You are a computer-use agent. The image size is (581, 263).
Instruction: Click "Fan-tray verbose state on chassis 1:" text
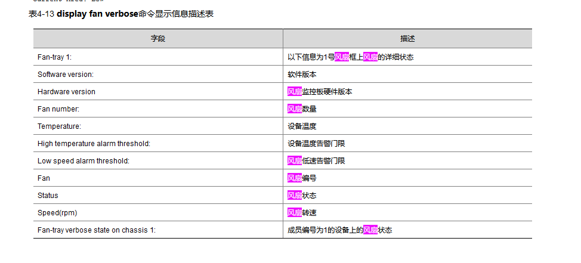pyautogui.click(x=97, y=230)
